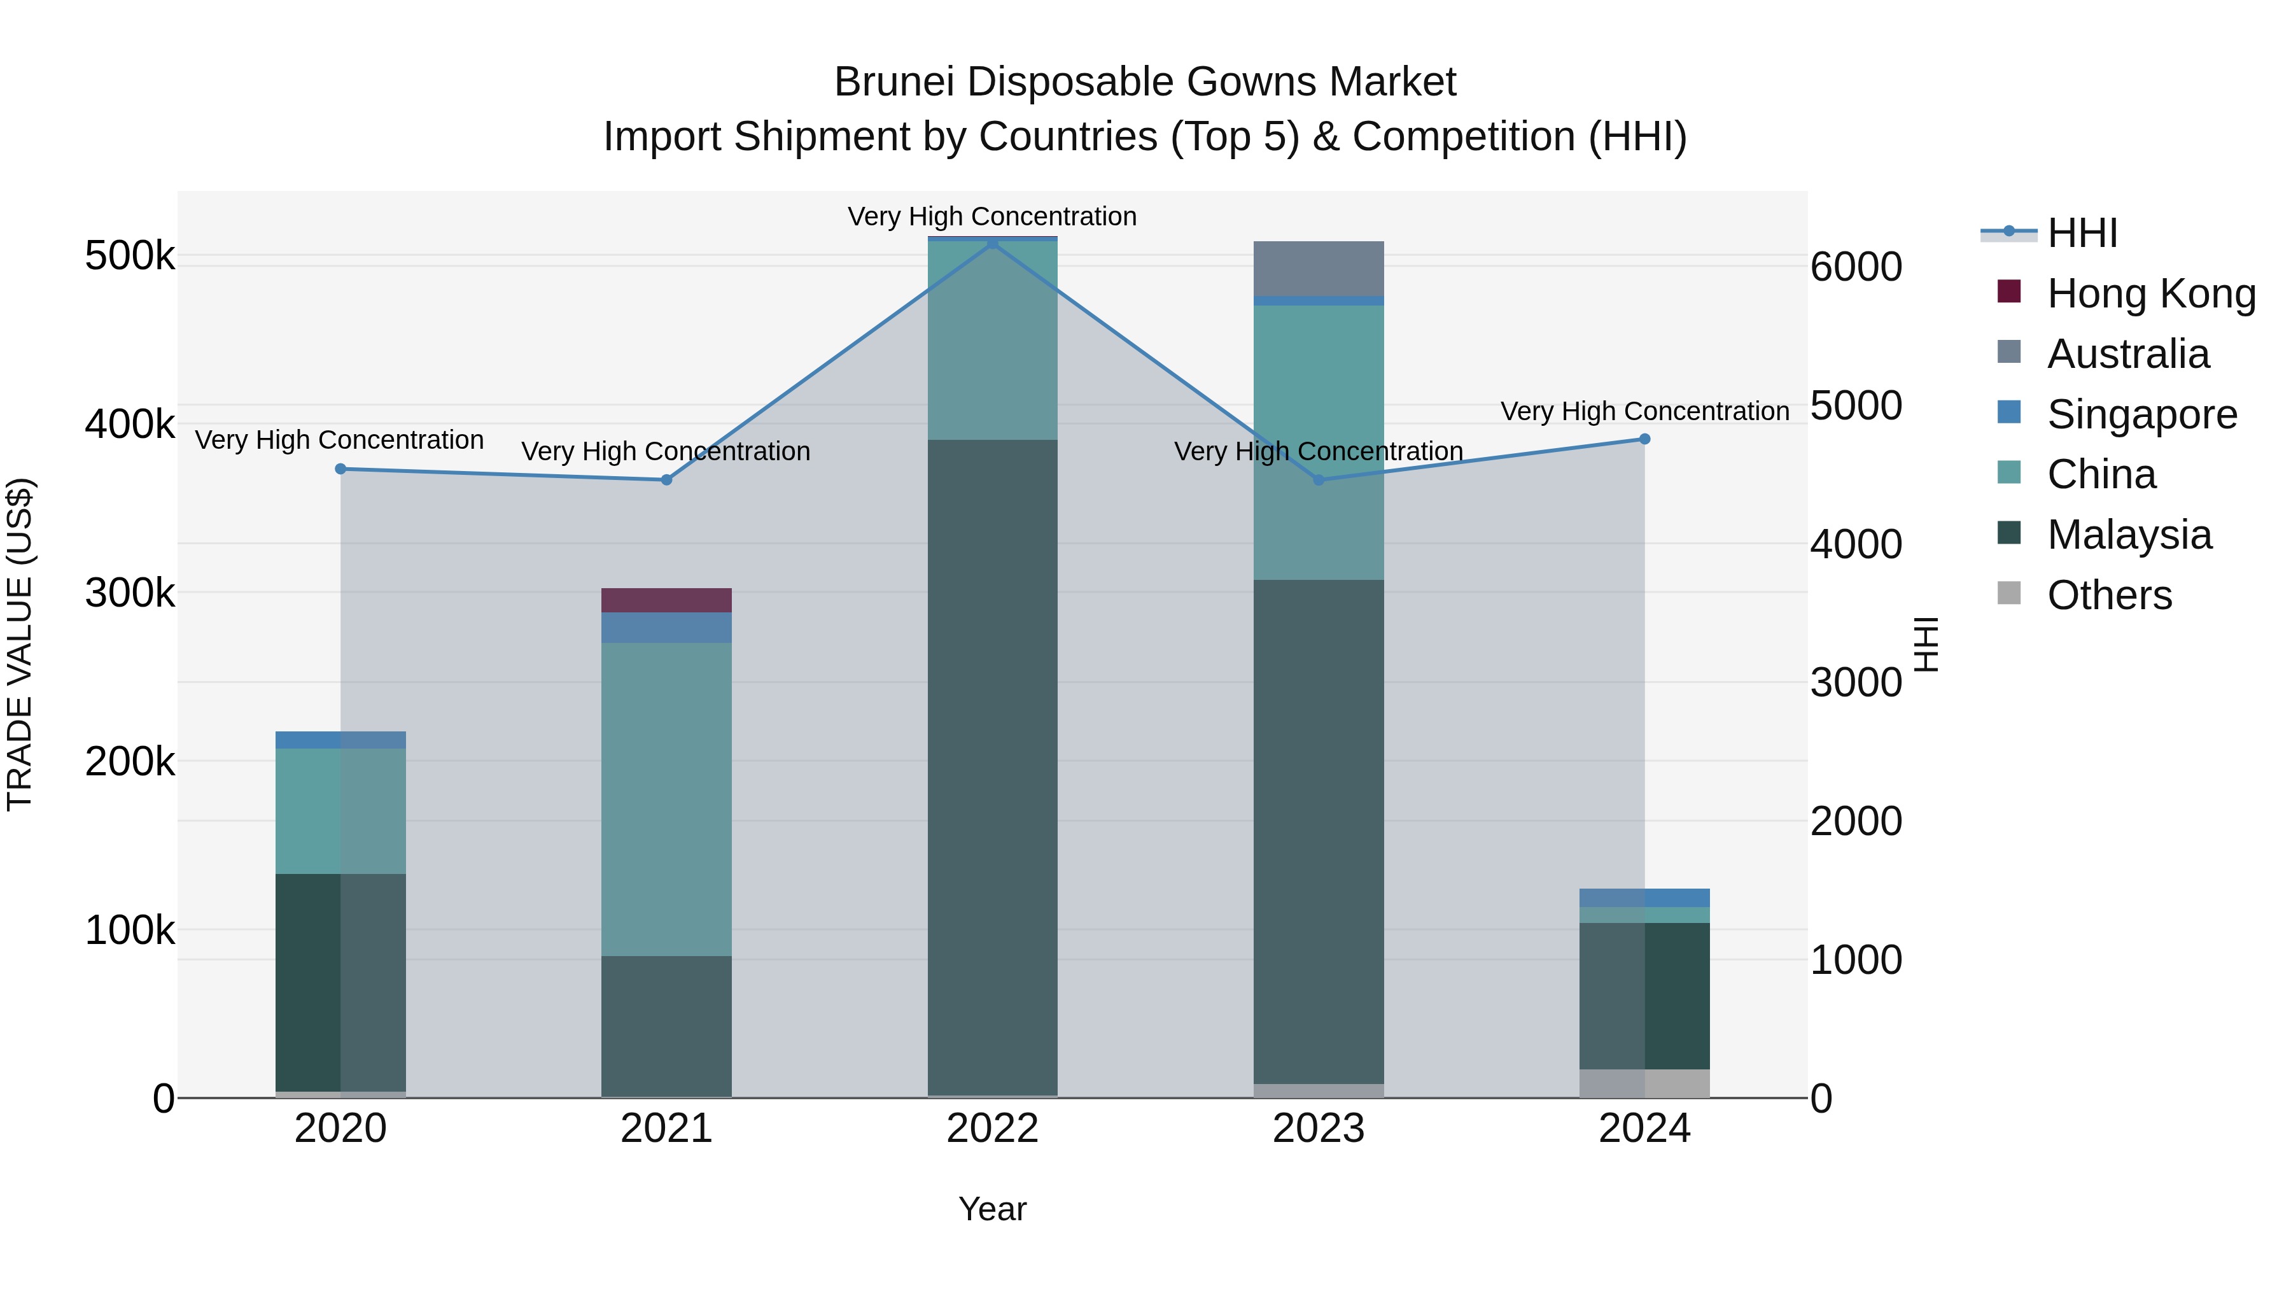Toggle the China legend entry
This screenshot has width=2291, height=1289.
(2076, 474)
